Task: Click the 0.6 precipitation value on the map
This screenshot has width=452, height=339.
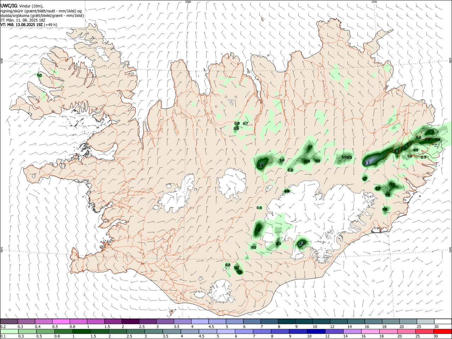Action: [x=259, y=208]
